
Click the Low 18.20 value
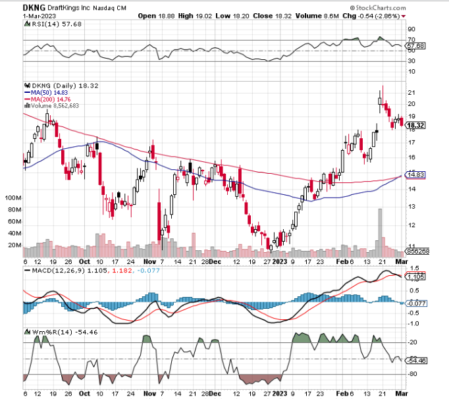(x=232, y=16)
